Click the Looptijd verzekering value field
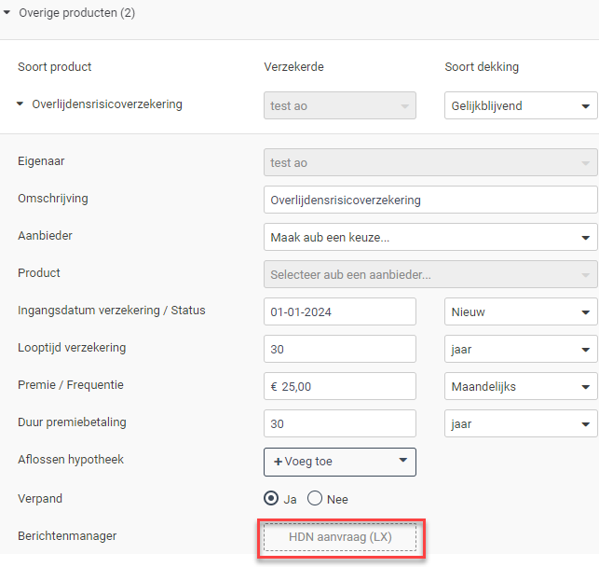This screenshot has height=567, width=599. [x=340, y=349]
